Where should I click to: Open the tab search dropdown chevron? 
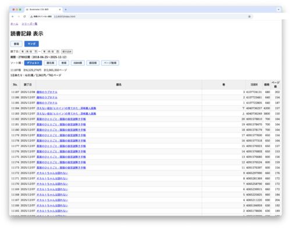tap(278, 9)
